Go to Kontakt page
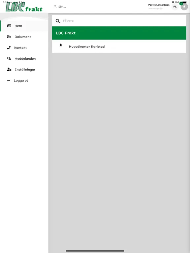 [24, 47]
